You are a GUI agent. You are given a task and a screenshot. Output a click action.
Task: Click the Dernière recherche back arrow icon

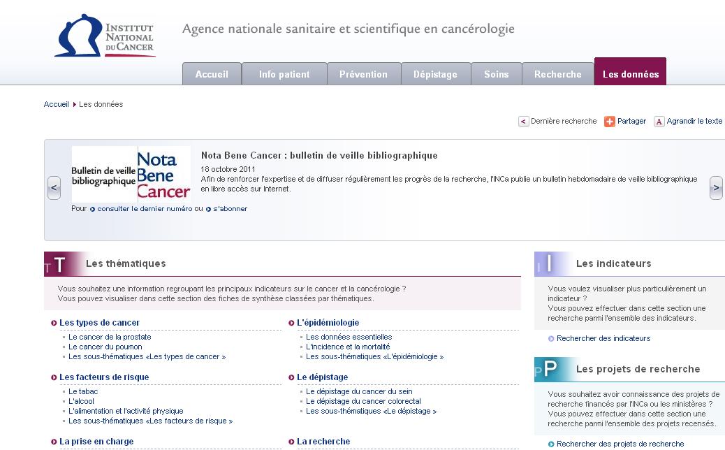pos(523,122)
